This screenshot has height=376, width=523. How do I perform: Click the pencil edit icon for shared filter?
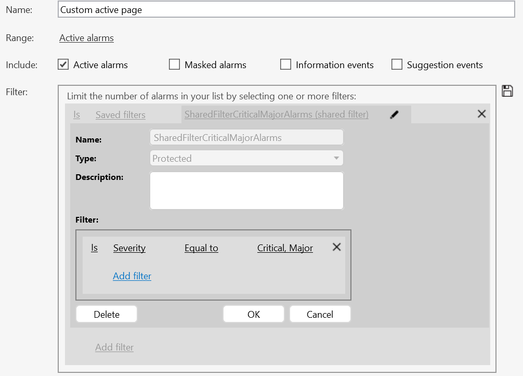395,115
